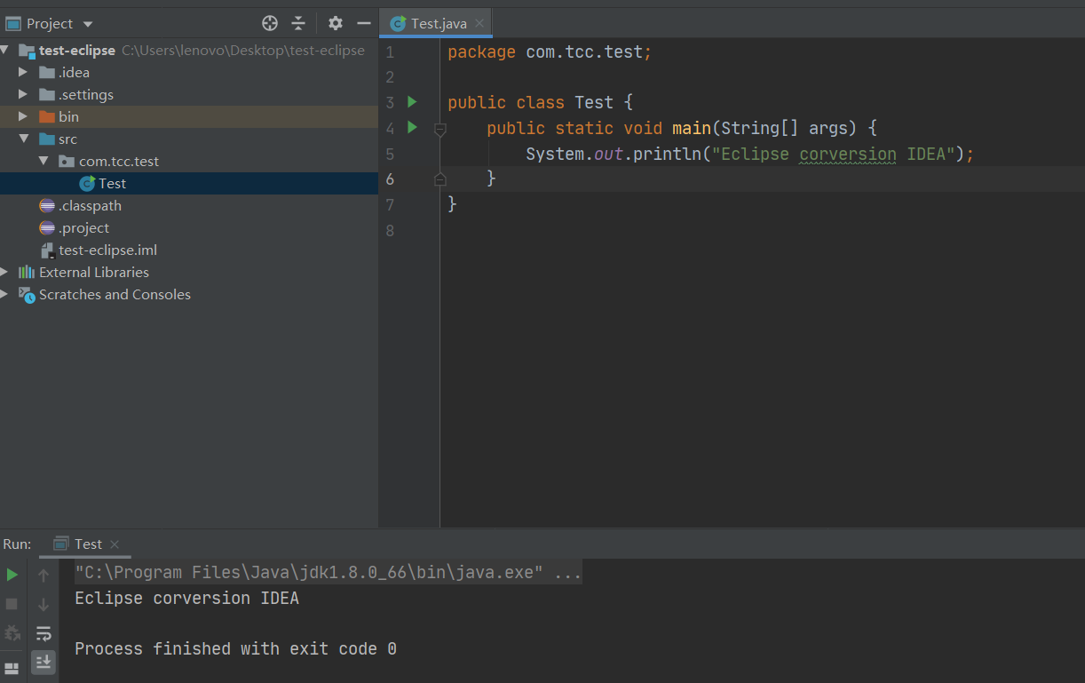This screenshot has height=683, width=1085.
Task: Click the .project Eclipse file icon
Action: [x=47, y=227]
